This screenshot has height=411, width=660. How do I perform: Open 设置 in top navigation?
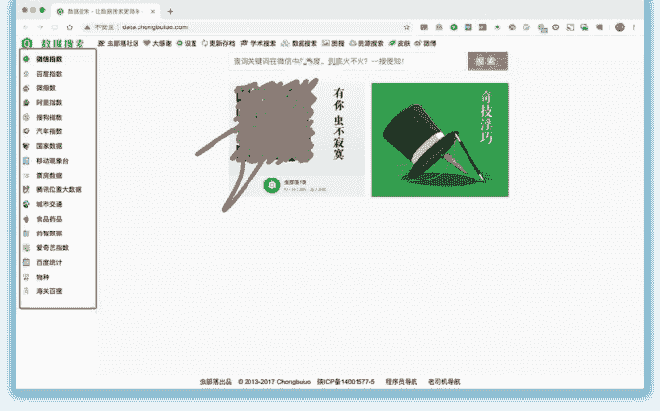(187, 43)
